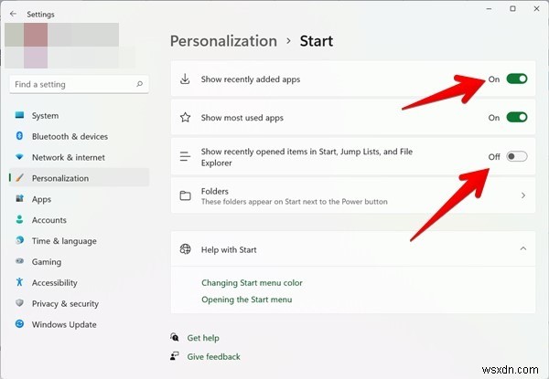This screenshot has width=549, height=379.
Task: Click the Personalization paintbrush icon
Action: 19,178
